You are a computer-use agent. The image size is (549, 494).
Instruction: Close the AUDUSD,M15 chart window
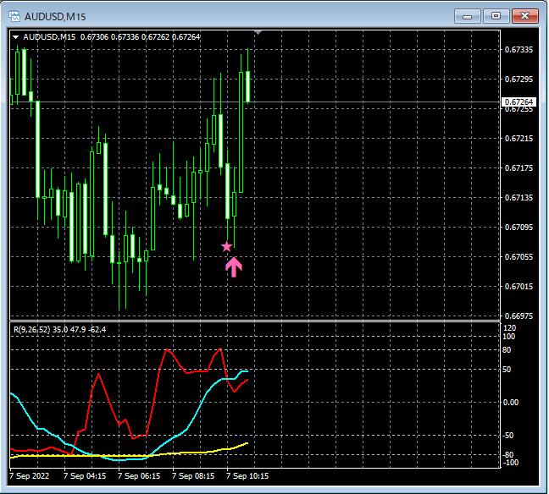[x=524, y=16]
